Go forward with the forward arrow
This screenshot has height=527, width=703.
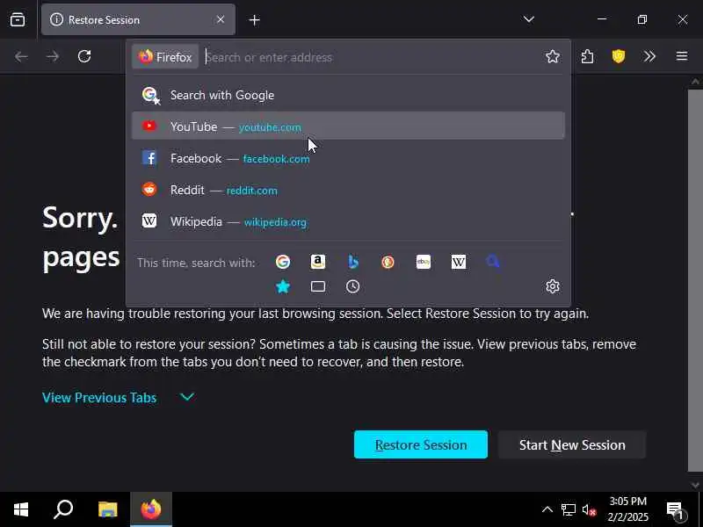click(x=53, y=56)
